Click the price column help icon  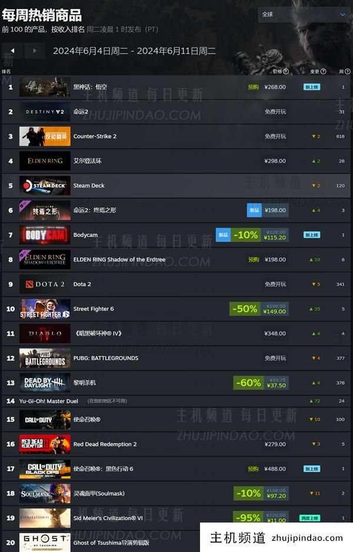(286, 71)
